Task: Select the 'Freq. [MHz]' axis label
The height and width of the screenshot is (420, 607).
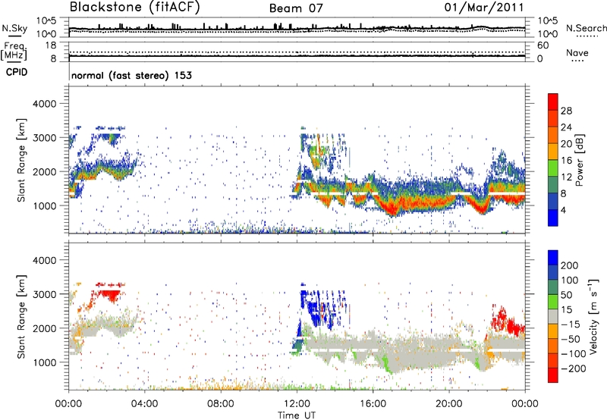Action: [14, 52]
